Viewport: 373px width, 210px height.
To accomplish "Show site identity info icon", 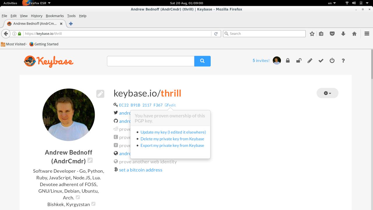I will coord(14,34).
